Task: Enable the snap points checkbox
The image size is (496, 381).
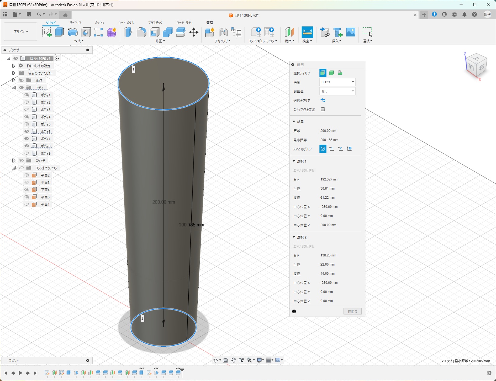Action: tap(323, 109)
